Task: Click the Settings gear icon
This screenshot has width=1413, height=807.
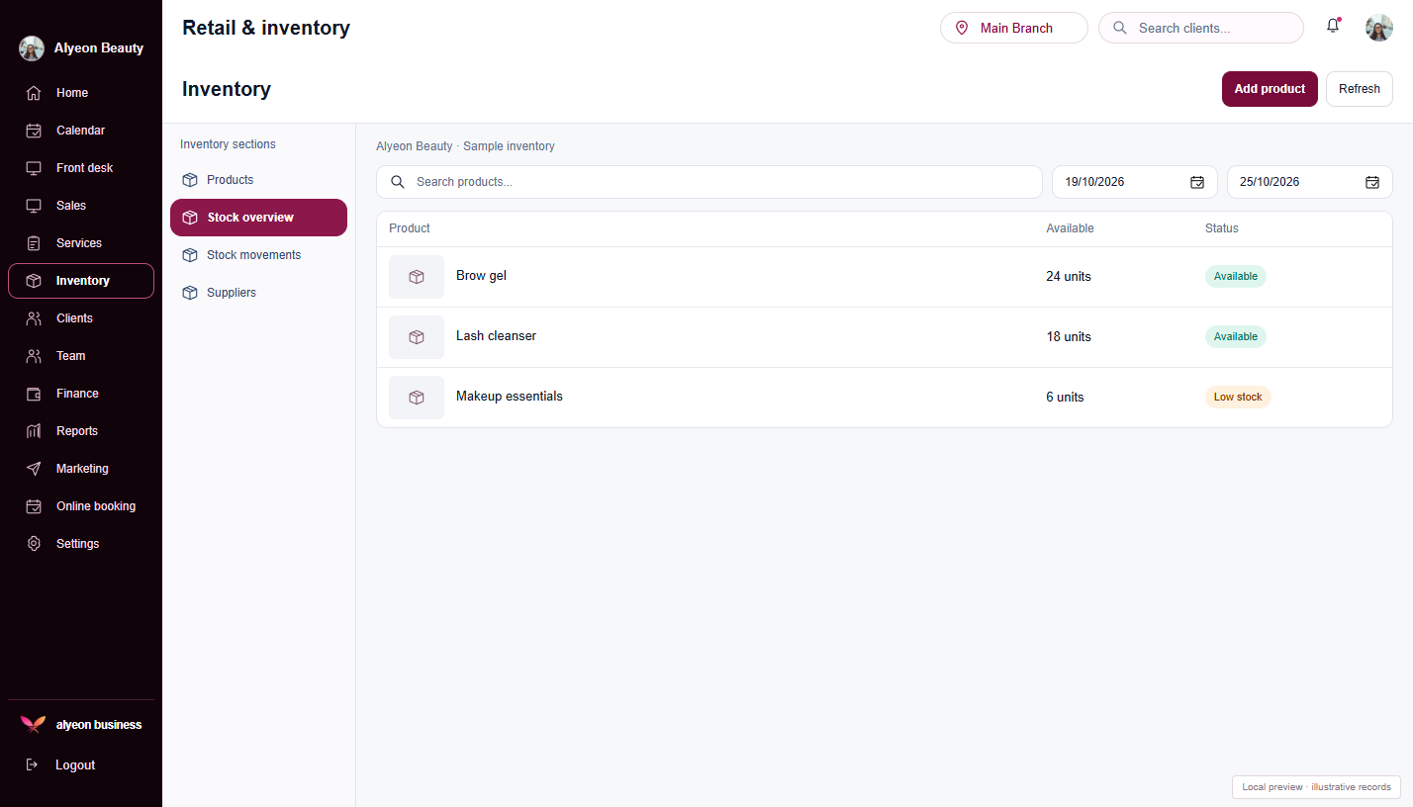Action: click(34, 544)
